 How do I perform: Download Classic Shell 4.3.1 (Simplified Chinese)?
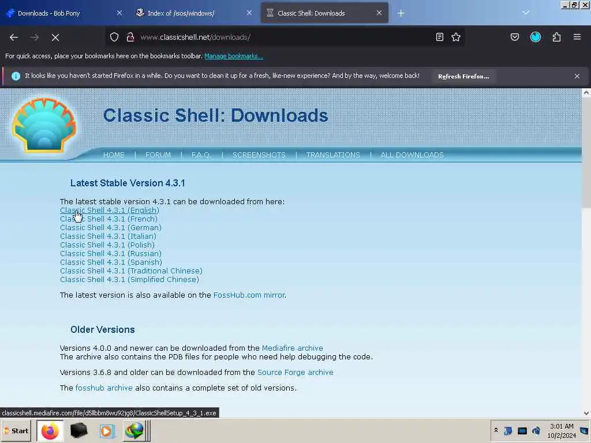coord(129,280)
